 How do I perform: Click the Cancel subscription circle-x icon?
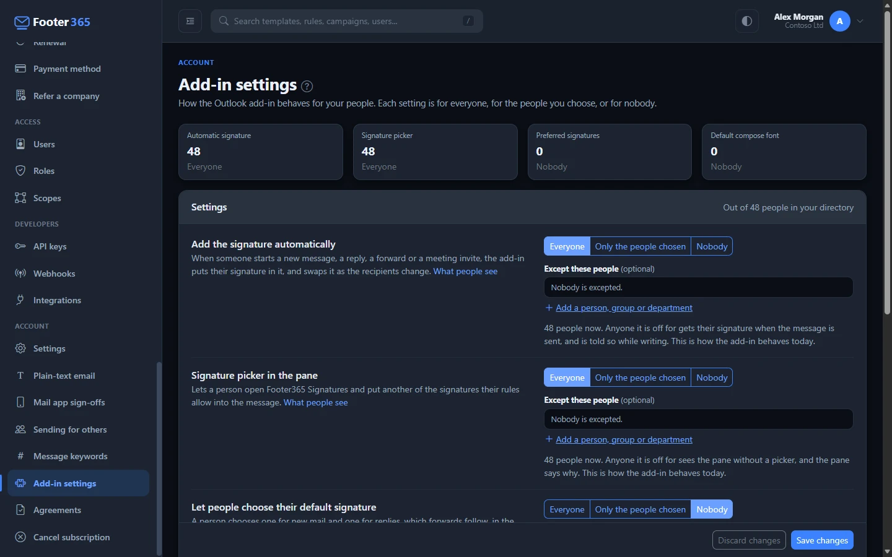pyautogui.click(x=20, y=537)
